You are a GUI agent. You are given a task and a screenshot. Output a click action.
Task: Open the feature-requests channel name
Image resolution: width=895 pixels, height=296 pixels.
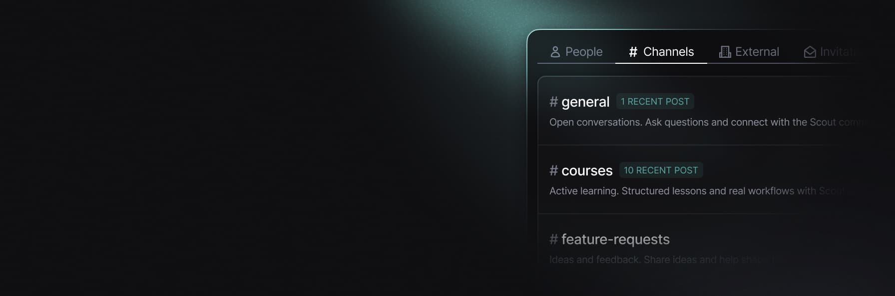(x=615, y=240)
